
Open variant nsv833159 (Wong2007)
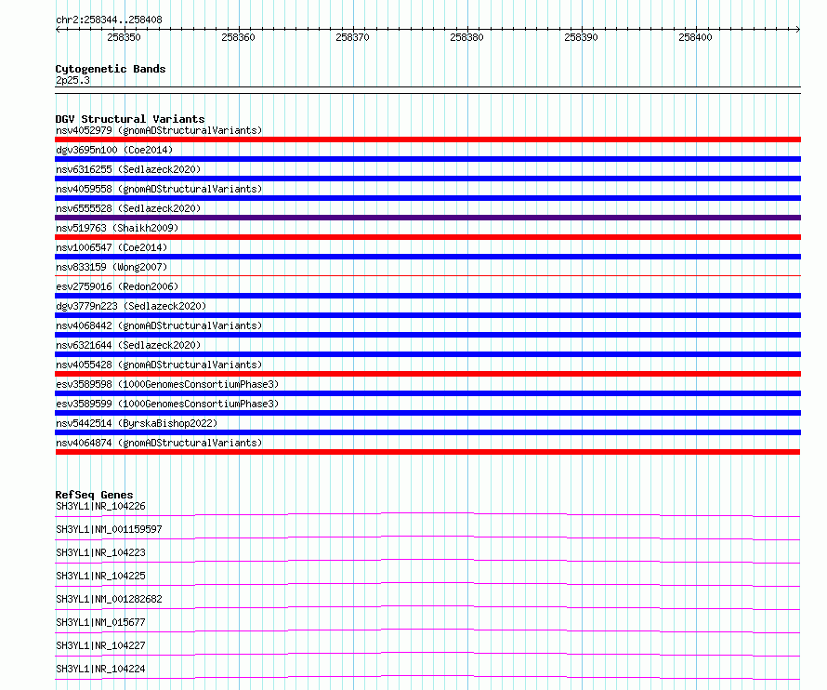pos(112,267)
